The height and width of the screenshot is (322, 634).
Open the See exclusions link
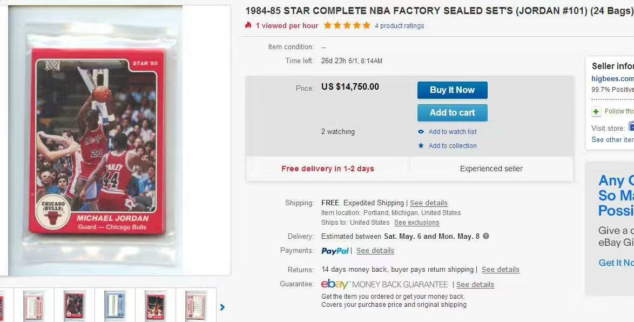point(416,223)
